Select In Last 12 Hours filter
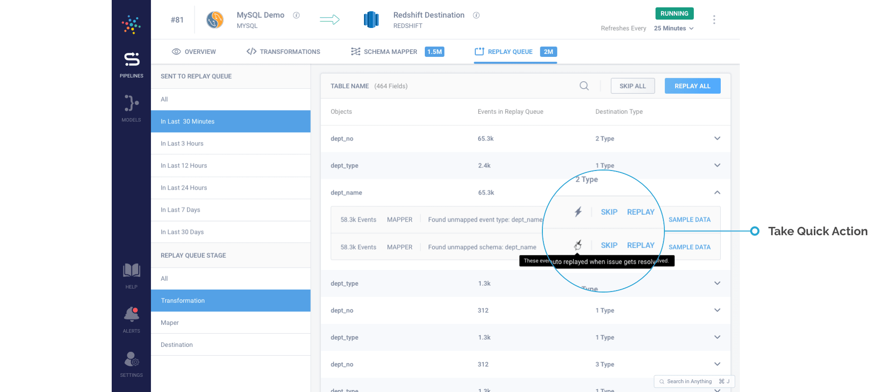This screenshot has width=879, height=392. click(231, 166)
